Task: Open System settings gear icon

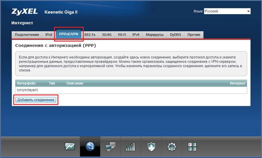Action: tap(171, 146)
